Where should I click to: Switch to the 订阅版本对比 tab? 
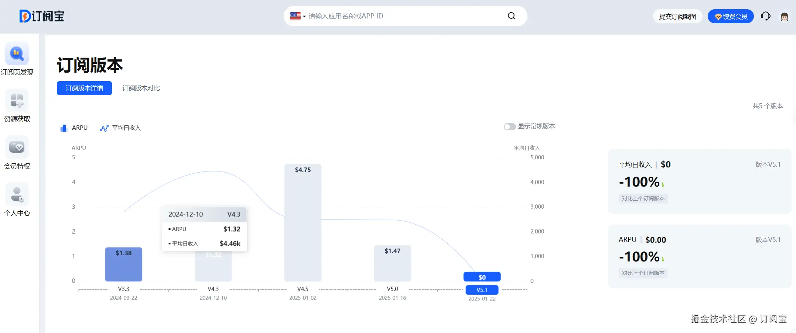141,88
